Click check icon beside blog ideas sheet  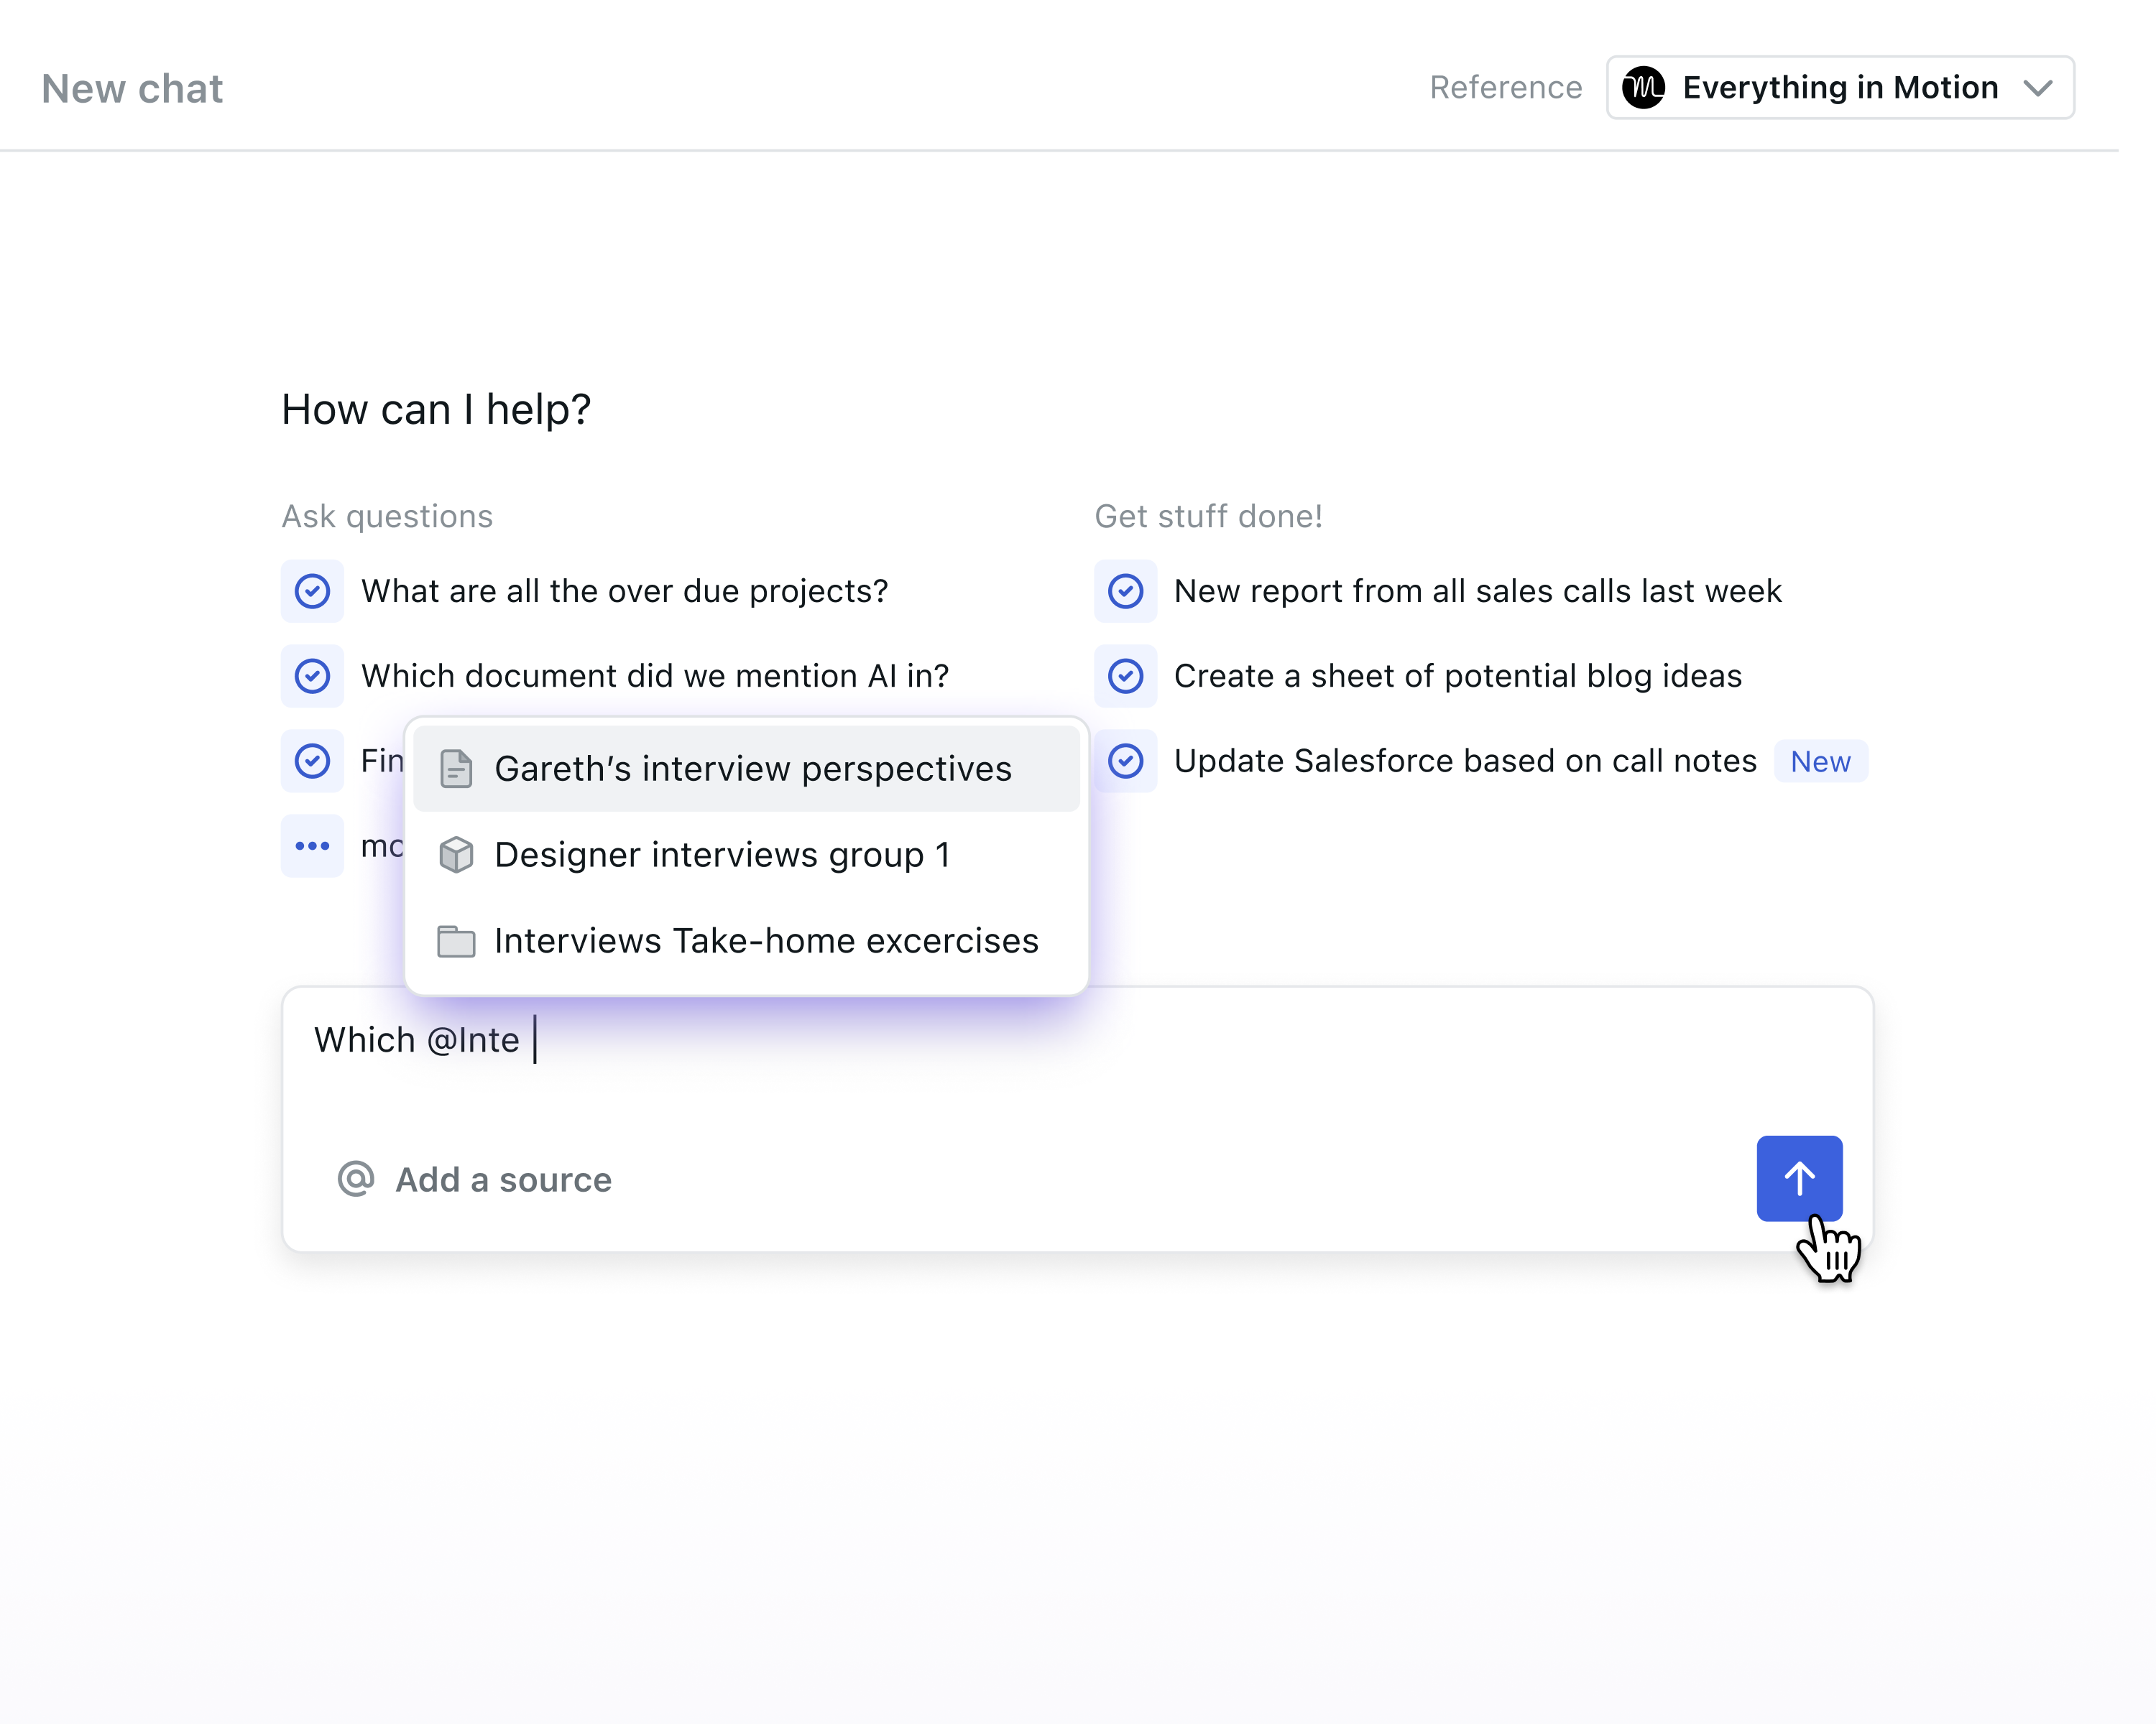1125,676
